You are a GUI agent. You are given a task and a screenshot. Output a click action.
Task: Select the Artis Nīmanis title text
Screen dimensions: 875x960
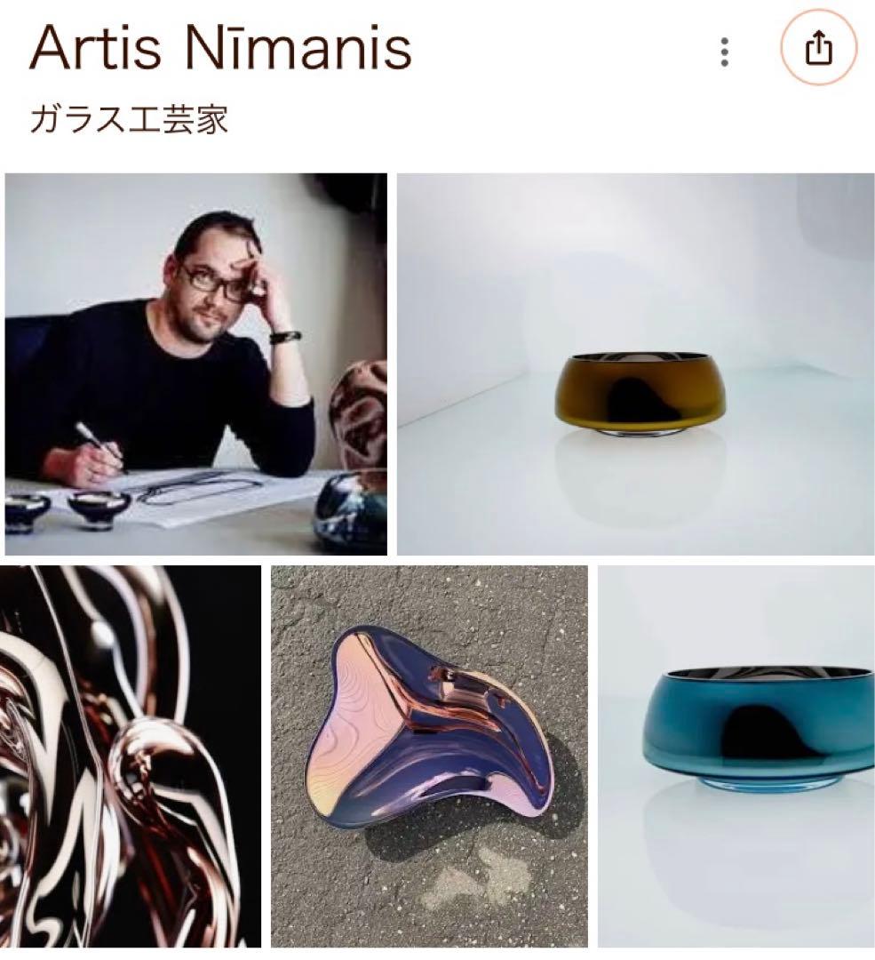click(x=221, y=48)
